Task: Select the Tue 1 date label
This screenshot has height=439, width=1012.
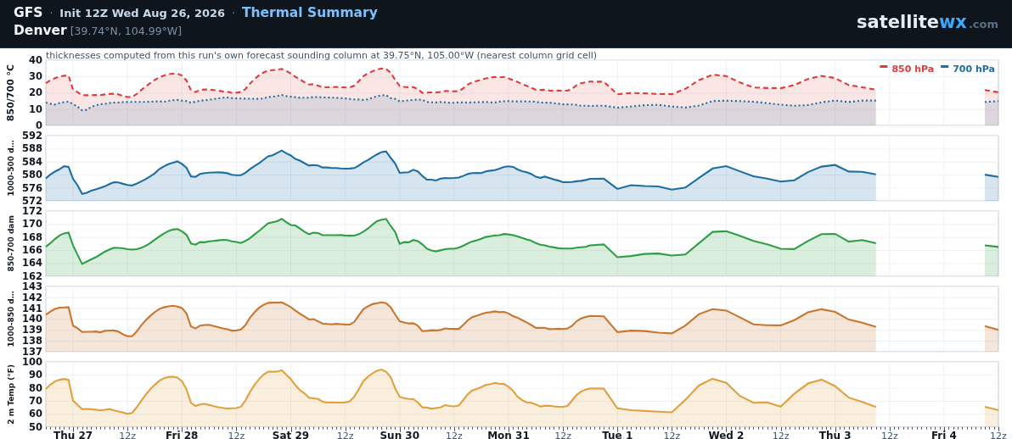Action: click(x=617, y=435)
